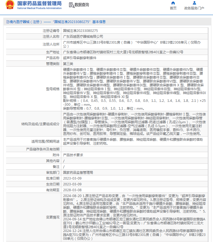Click the 生效日期 label cell

(34, 184)
